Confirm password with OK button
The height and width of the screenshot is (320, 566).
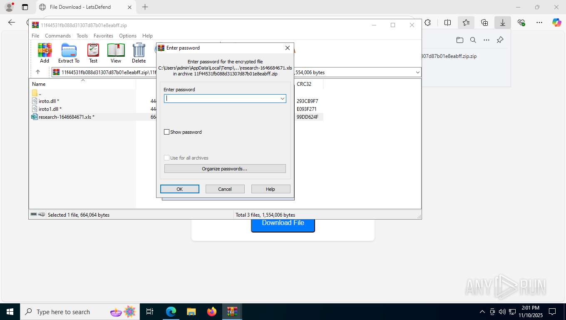coord(180,189)
